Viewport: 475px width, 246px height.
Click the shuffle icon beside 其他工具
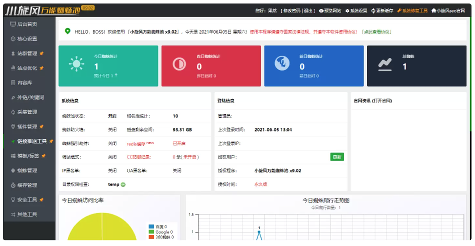(x=13, y=214)
